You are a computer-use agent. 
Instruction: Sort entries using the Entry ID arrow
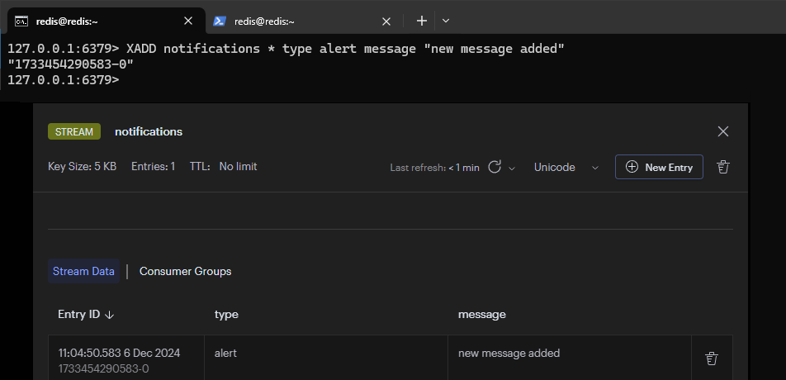(110, 315)
